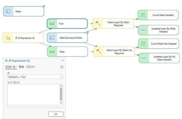This screenshot has height=119, width=182.
Task: Select the False node label
Action: point(62,52)
